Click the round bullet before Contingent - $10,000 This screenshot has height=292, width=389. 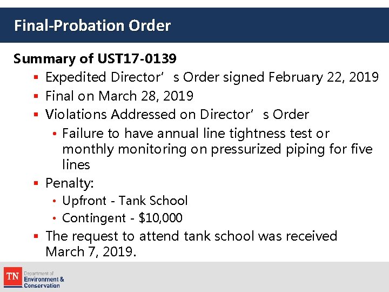(55, 219)
